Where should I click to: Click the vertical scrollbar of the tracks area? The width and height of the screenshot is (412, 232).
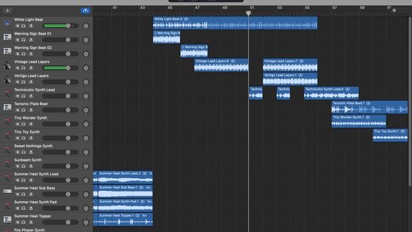(x=410, y=101)
